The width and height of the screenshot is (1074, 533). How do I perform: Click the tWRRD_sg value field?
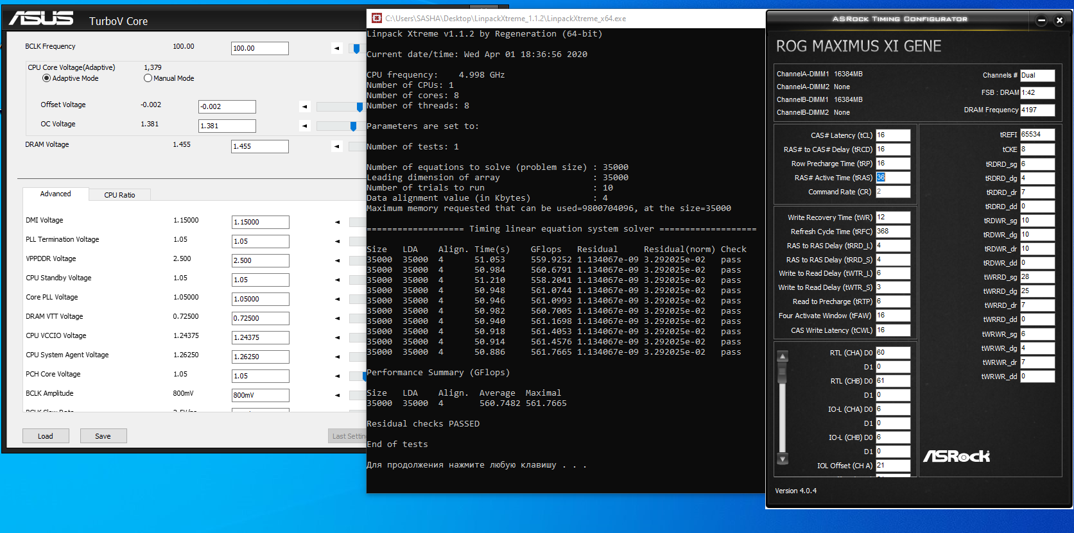click(x=1037, y=277)
